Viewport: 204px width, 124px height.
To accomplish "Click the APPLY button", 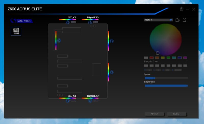I will tap(154, 114).
